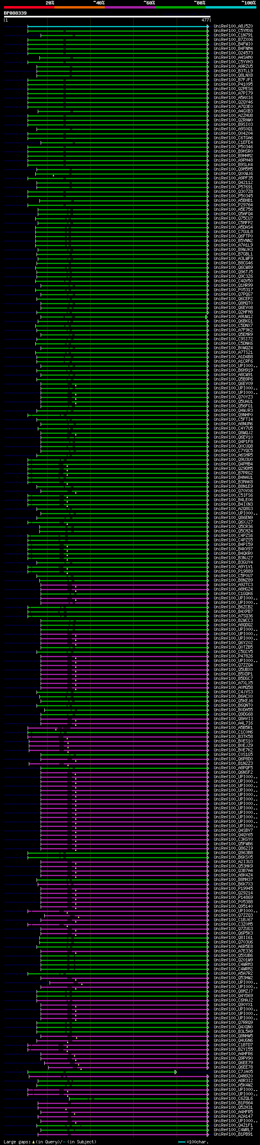
Task: Select hit label UniRef100_B4KV97
Action: point(233,548)
